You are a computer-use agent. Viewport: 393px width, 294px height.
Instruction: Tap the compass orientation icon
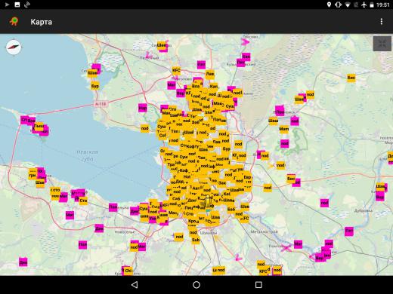pos(14,47)
